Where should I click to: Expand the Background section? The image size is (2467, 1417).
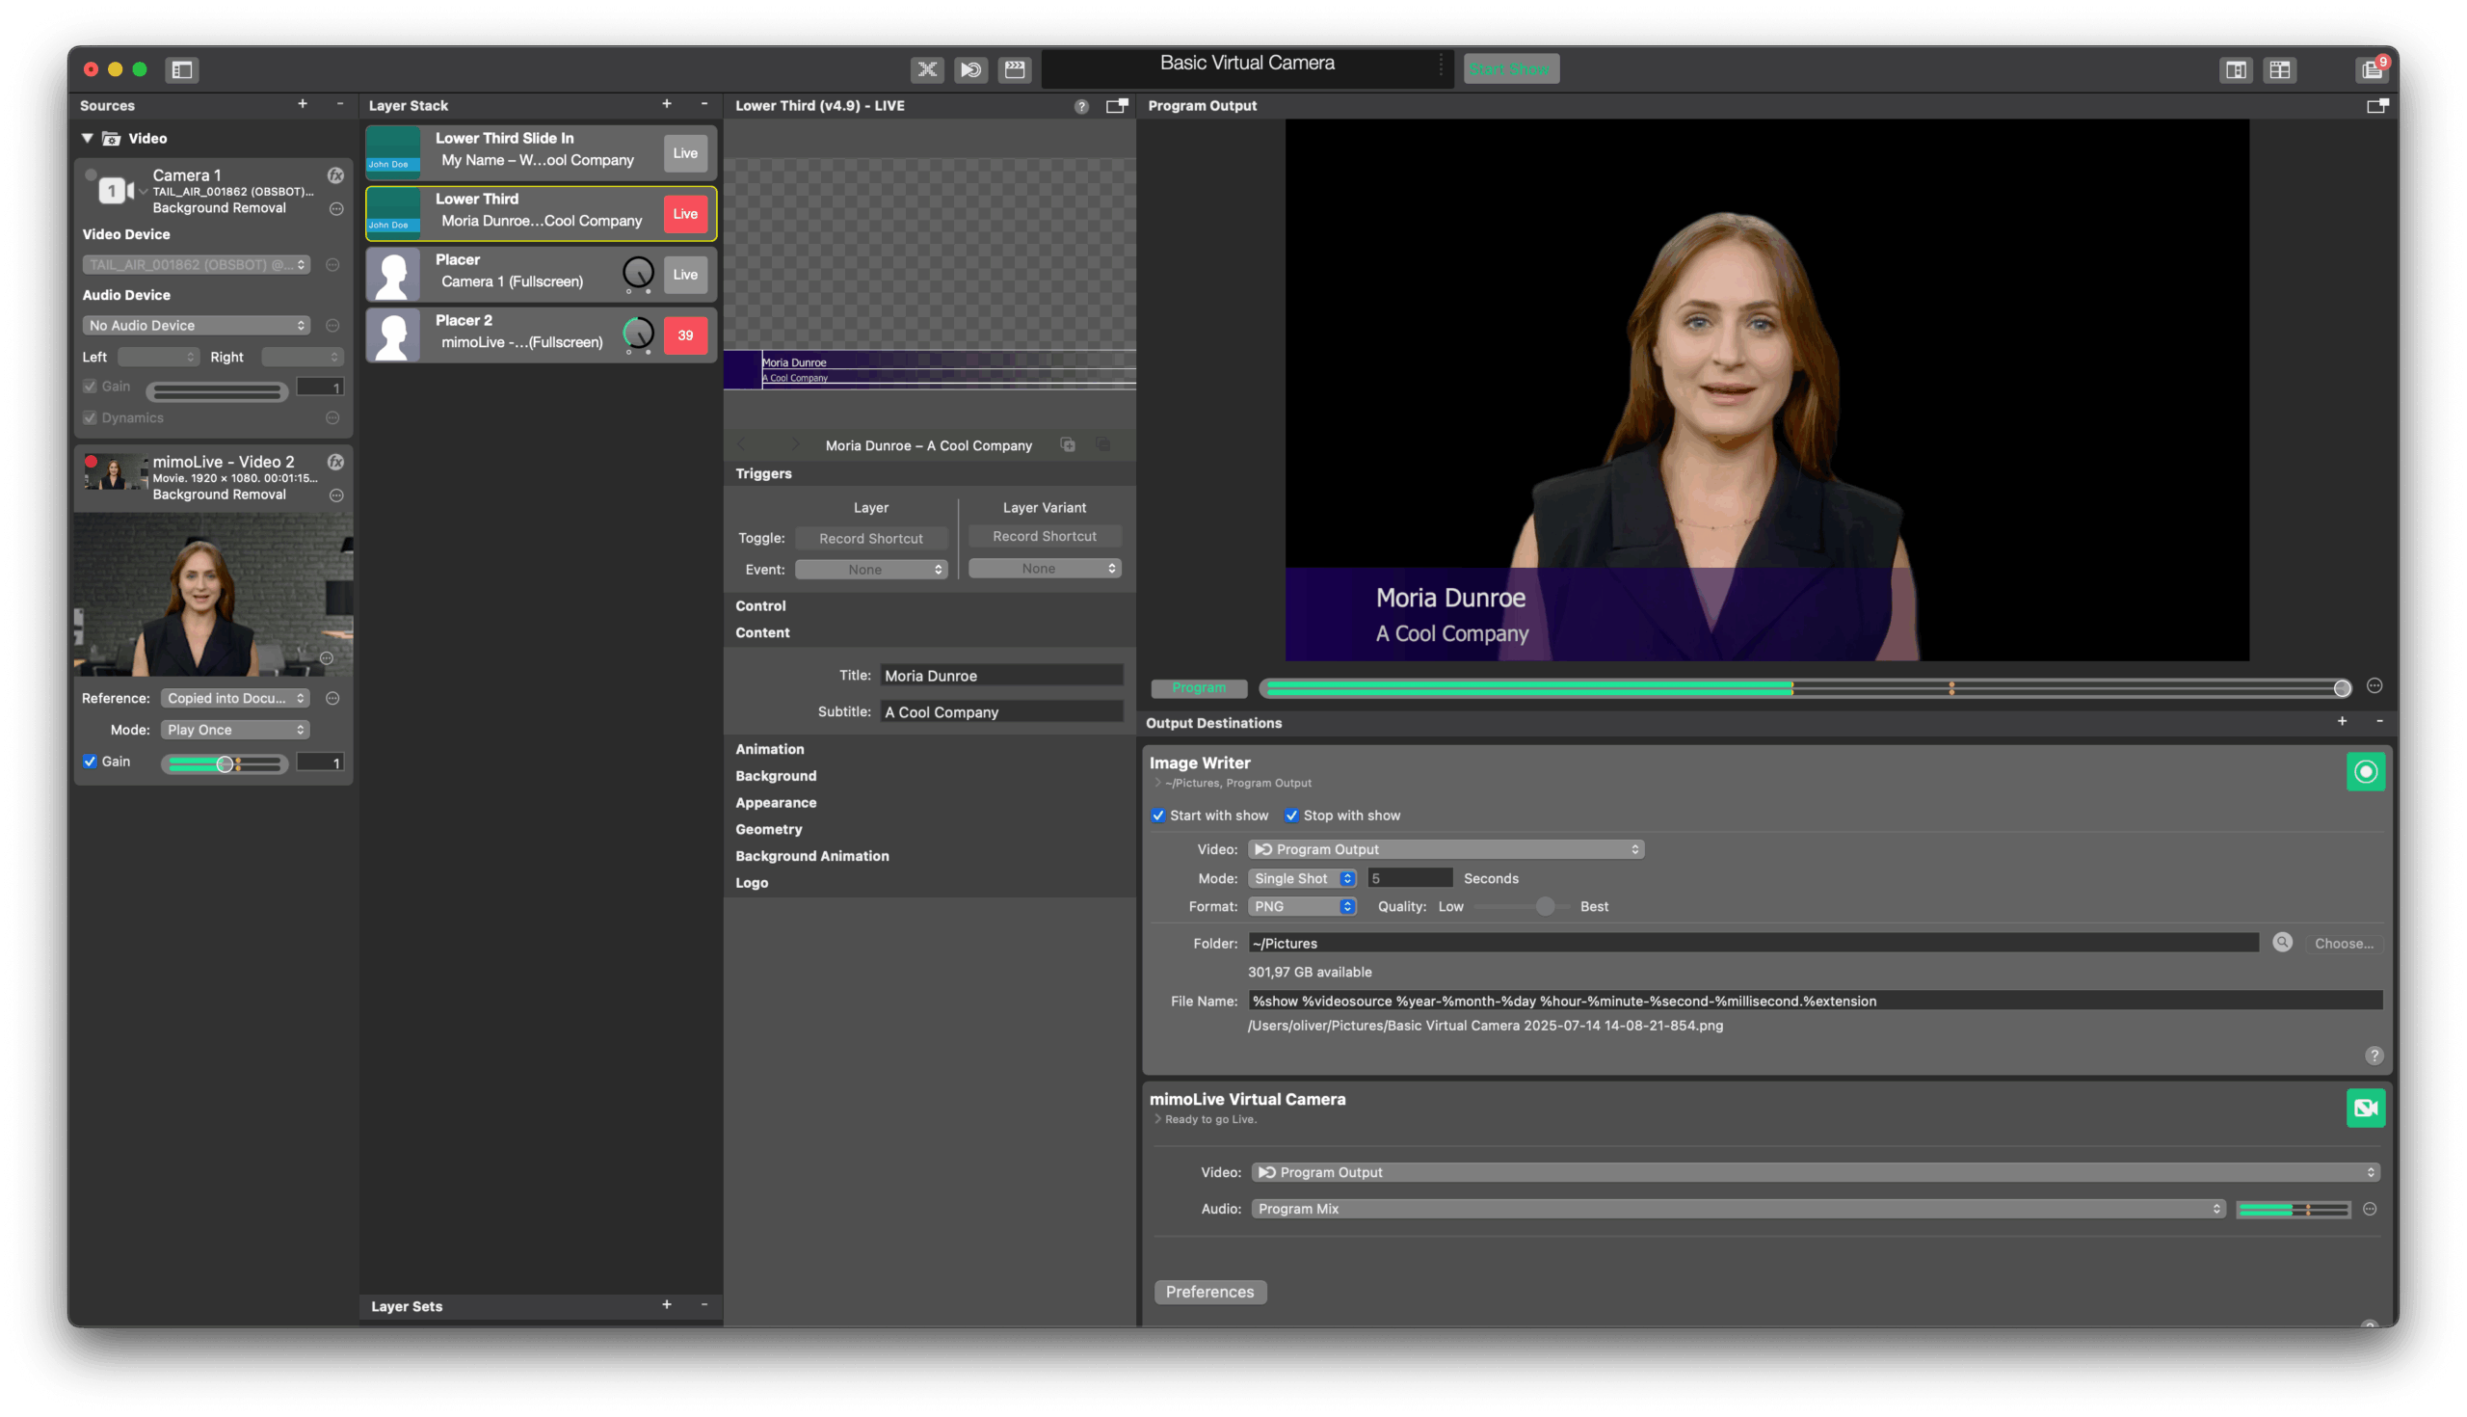point(776,776)
